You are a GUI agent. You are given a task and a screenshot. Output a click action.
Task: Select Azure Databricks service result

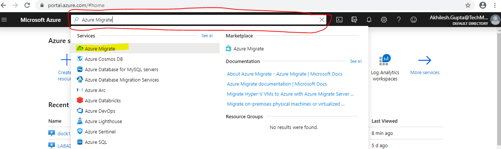(145, 100)
